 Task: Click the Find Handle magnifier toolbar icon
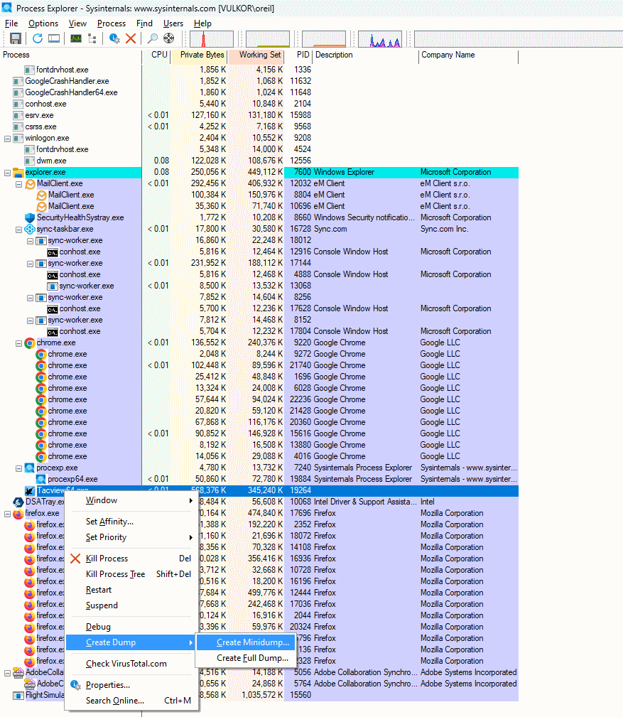click(x=153, y=39)
